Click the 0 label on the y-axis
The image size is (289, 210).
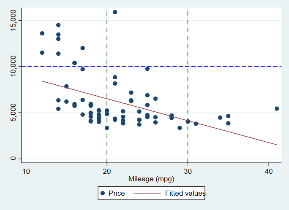14,158
